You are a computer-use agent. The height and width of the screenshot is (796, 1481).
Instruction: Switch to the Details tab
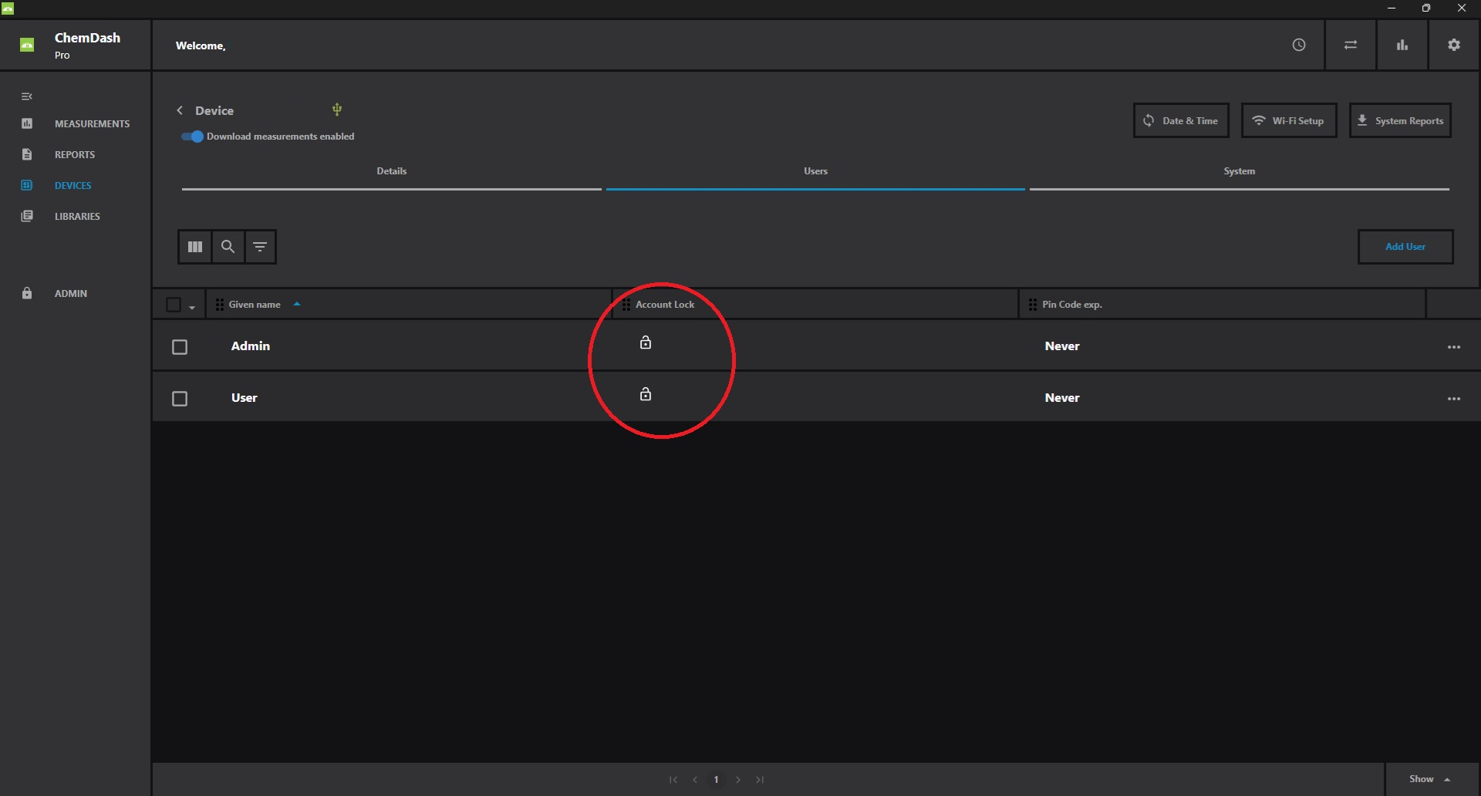[x=391, y=171]
